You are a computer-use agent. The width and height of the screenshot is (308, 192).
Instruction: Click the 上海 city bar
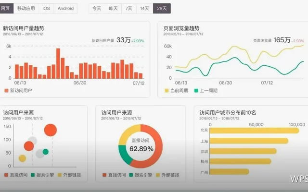pyautogui.click(x=249, y=141)
